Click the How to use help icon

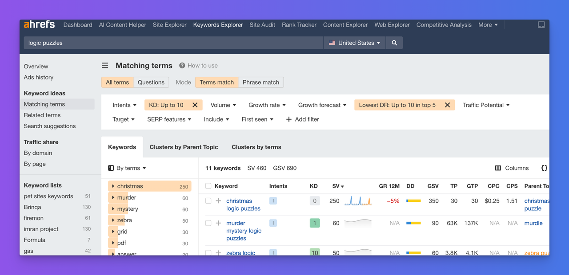pyautogui.click(x=182, y=66)
